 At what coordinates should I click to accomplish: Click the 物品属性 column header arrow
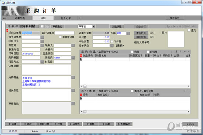coord(141,56)
